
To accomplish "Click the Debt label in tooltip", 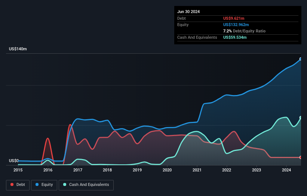I will 181,18.
